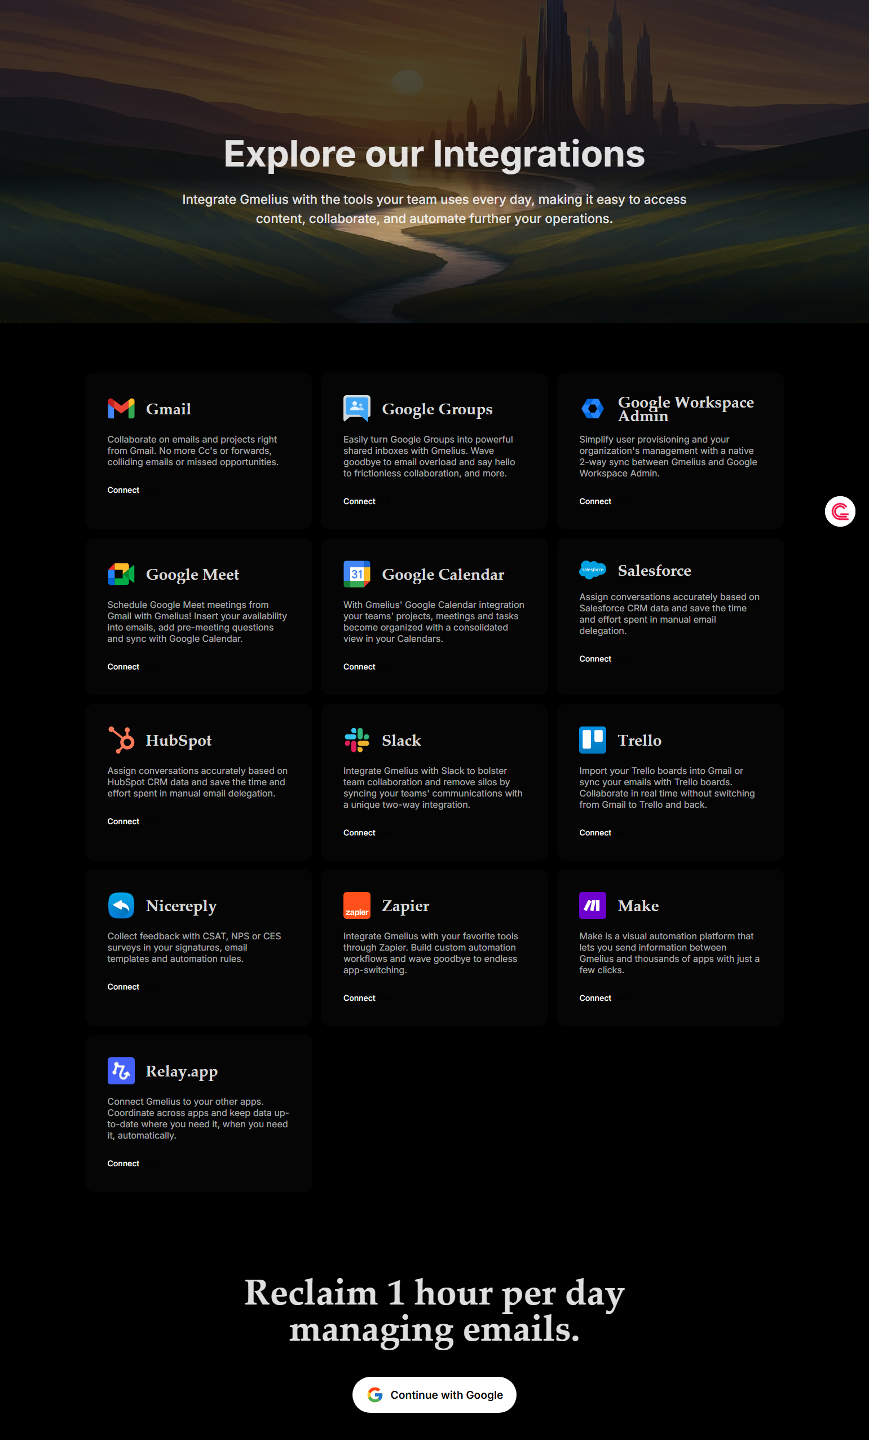The image size is (869, 1440).
Task: Click the purple Make icon
Action: point(593,905)
